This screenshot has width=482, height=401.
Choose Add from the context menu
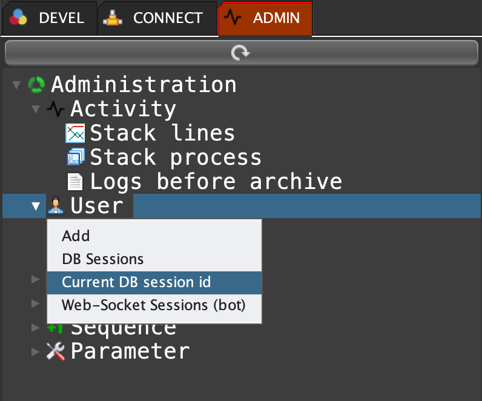[76, 236]
